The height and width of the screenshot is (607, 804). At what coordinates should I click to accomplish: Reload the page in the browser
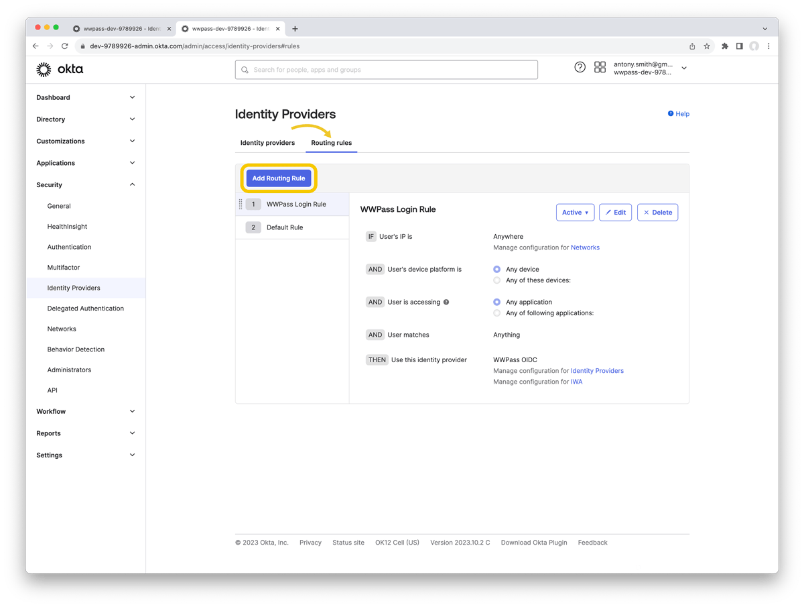(x=65, y=46)
